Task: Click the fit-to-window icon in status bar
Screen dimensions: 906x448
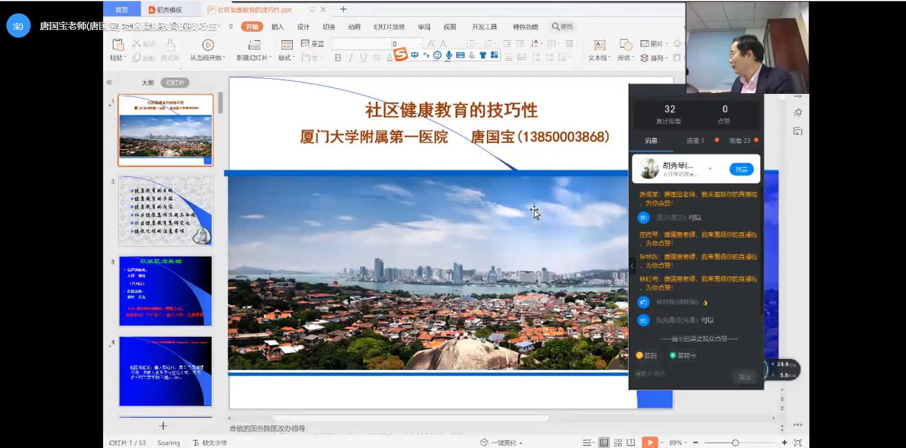Action: tap(798, 443)
